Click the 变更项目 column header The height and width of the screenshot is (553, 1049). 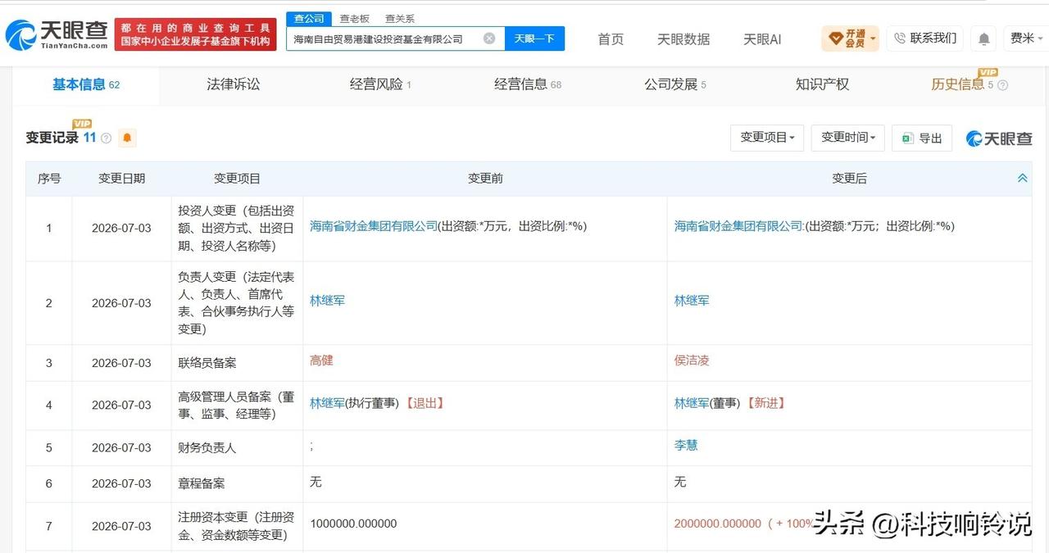click(237, 179)
